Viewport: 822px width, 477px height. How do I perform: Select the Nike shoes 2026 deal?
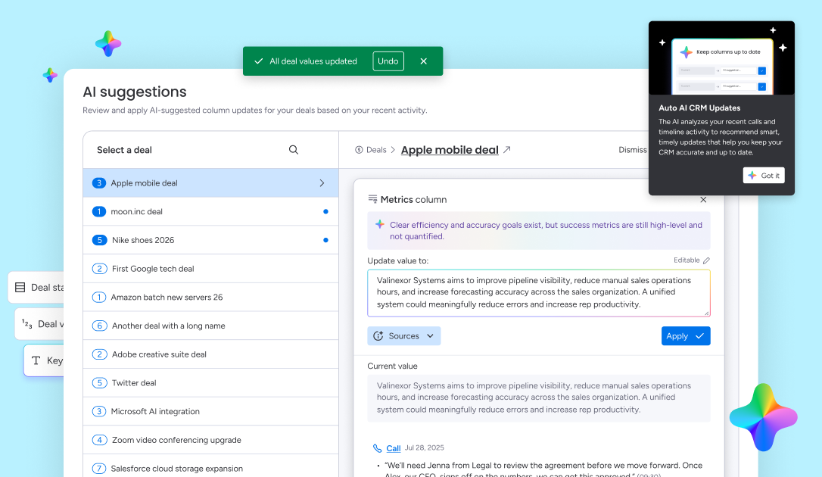(x=210, y=240)
